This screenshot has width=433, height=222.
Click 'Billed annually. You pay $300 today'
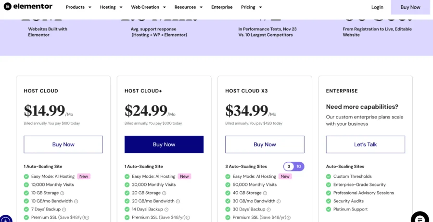click(x=153, y=123)
